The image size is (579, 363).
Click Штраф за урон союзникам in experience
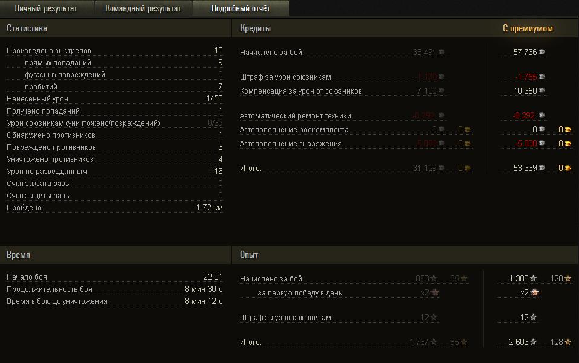click(x=285, y=318)
